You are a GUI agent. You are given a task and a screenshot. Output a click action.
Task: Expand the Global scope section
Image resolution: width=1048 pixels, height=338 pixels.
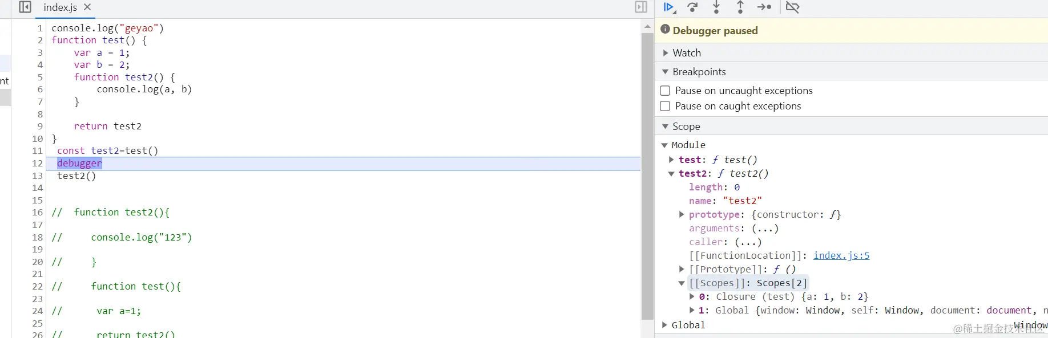tap(664, 325)
